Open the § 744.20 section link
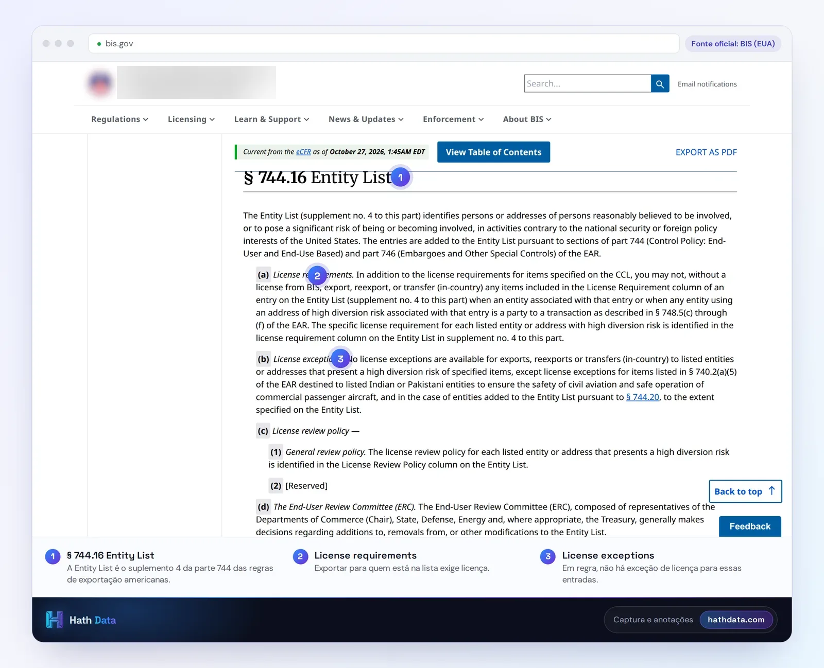The height and width of the screenshot is (668, 824). click(643, 397)
